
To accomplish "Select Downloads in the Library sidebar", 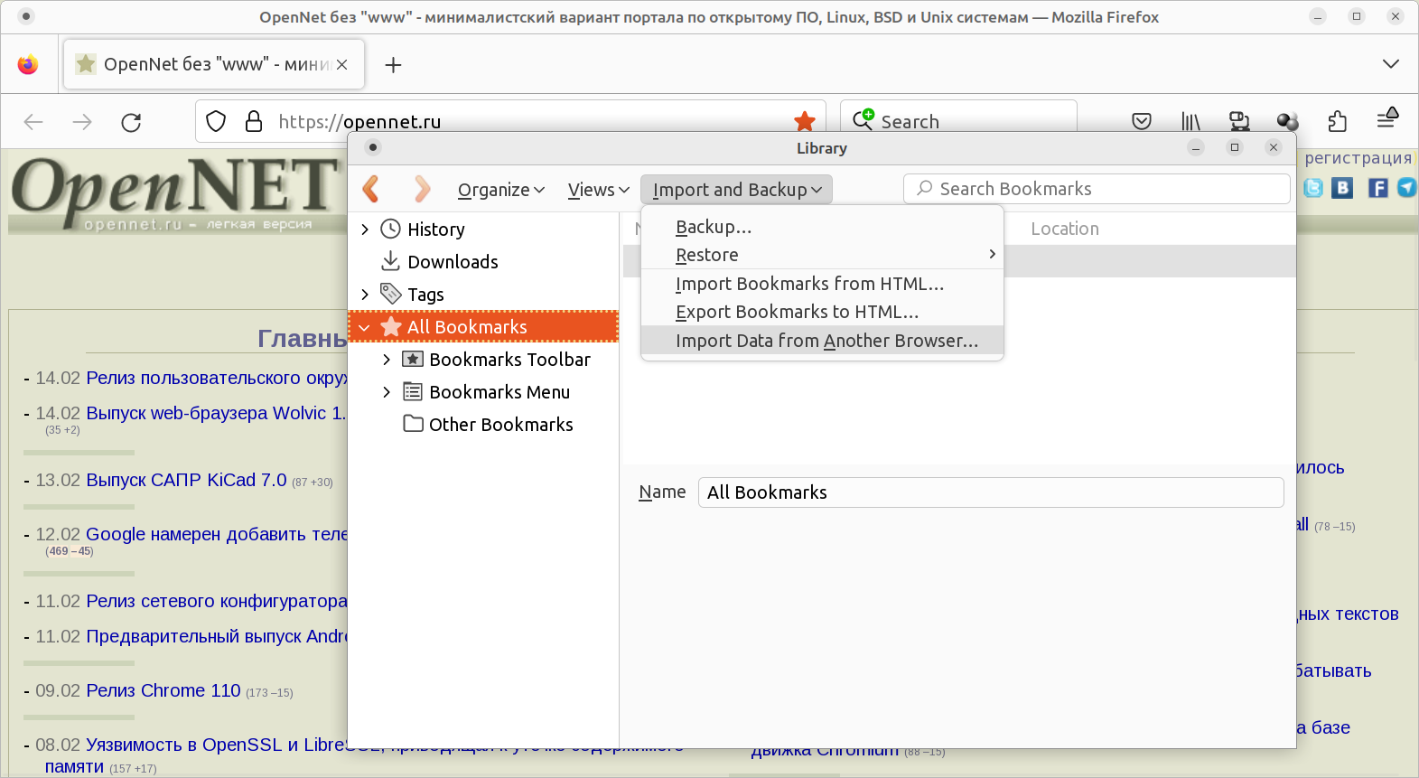I will coord(453,262).
